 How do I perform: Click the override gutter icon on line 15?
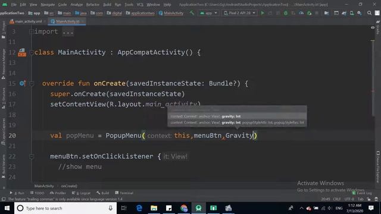23,83
